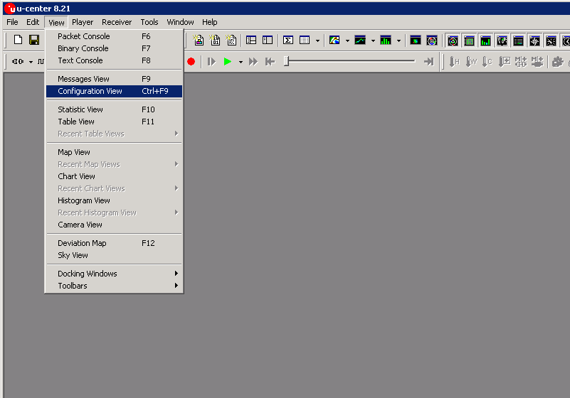
Task: Choose Histogram View menu entry
Action: pyautogui.click(x=114, y=200)
